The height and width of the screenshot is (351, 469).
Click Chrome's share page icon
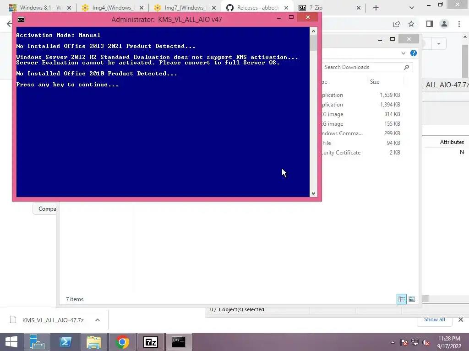pyautogui.click(x=397, y=24)
